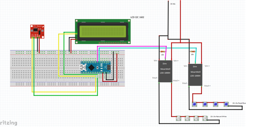
Task: Select the left MeanWell LDD-1000H driver
Action: (165, 71)
